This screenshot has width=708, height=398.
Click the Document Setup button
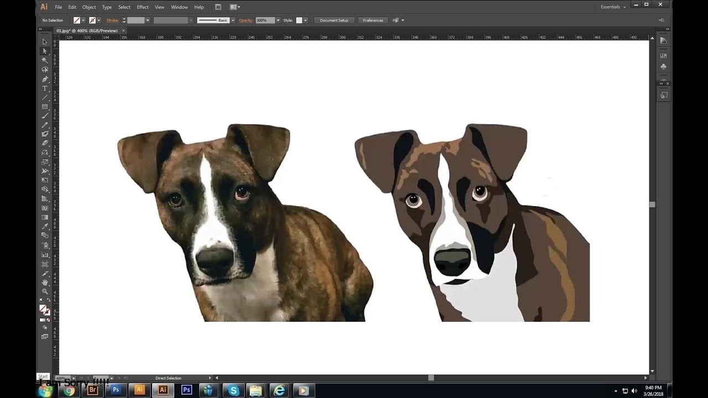(334, 20)
